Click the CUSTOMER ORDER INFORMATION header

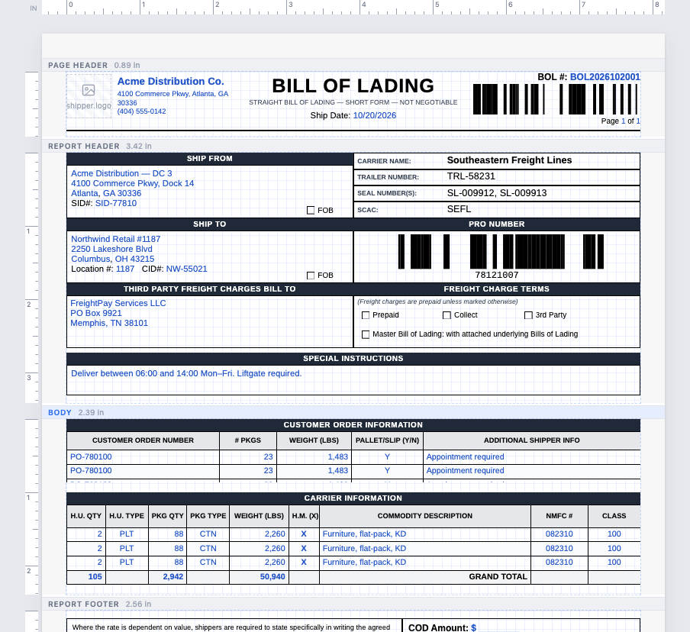[353, 425]
